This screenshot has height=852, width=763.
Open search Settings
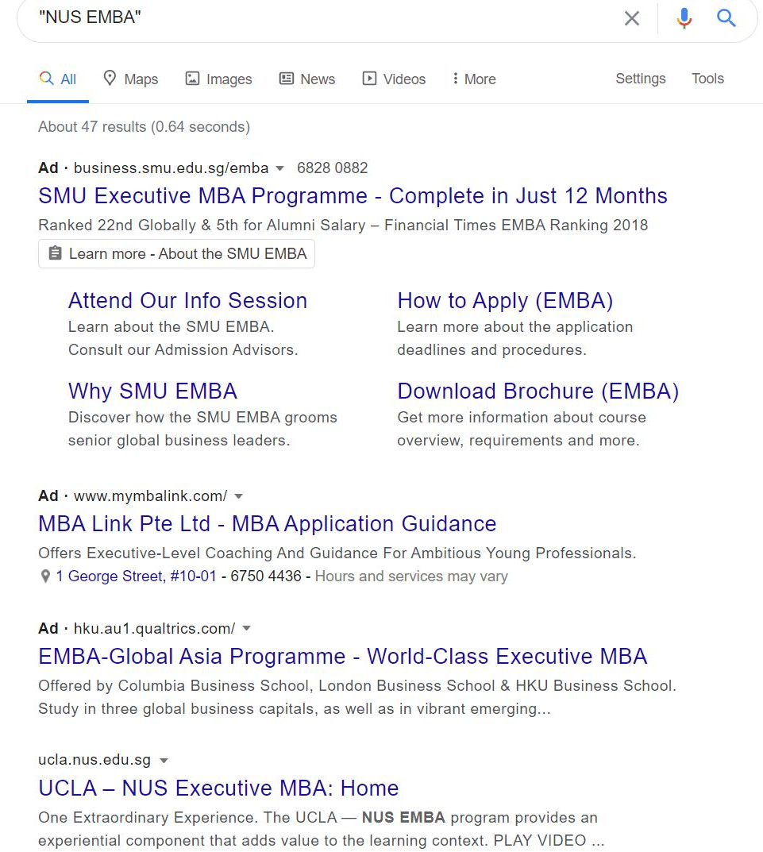pyautogui.click(x=640, y=79)
